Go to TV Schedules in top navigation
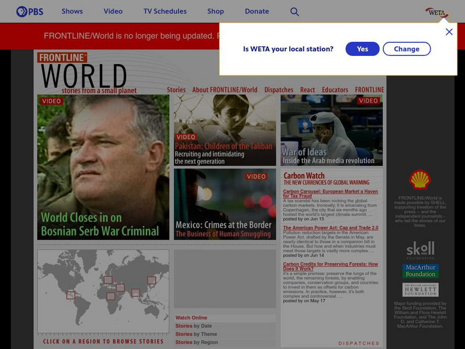Screen dimensions: 465x349 (x=164, y=10)
